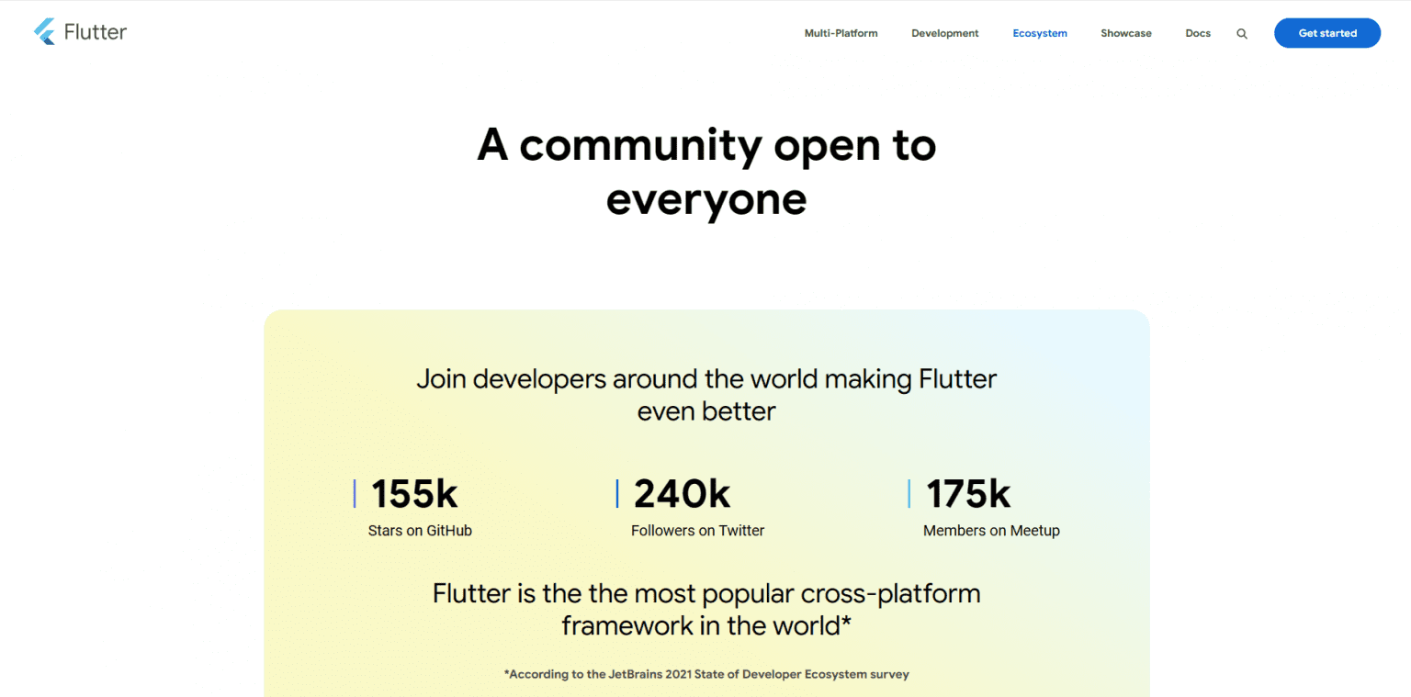Navigate to the Showcase page
Image resolution: width=1411 pixels, height=697 pixels.
(1125, 33)
